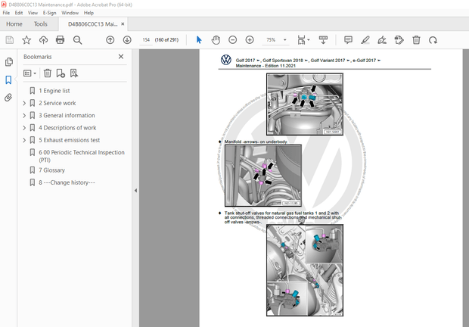Image resolution: width=469 pixels, height=327 pixels.
Task: Open page thumbnails panel icon
Action: coord(8,61)
